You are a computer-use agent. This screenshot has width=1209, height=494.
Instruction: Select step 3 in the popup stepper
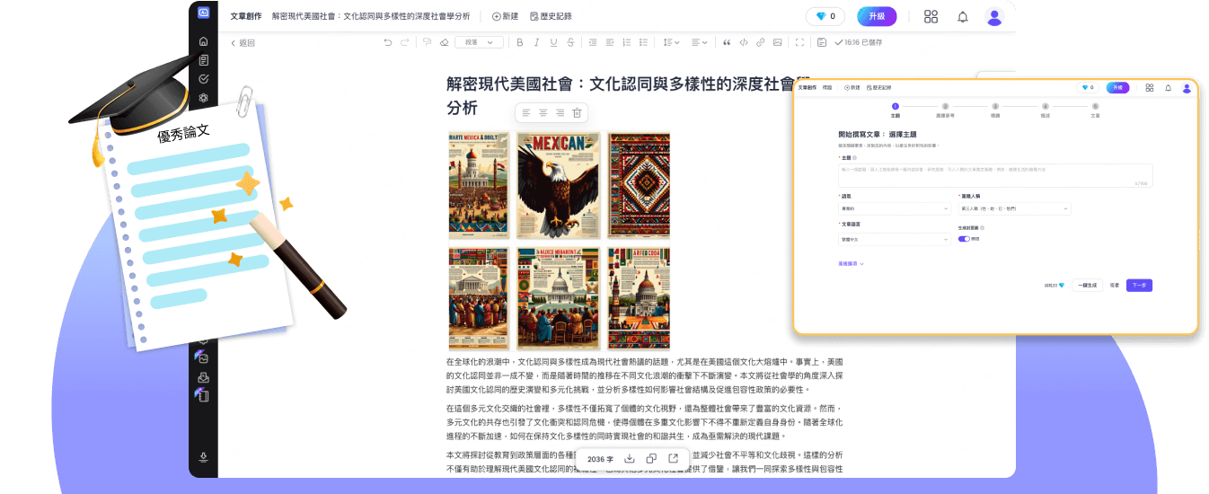[995, 110]
